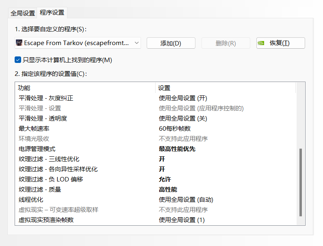Click the 允许 value for 负 LOD 偏移

(165, 179)
